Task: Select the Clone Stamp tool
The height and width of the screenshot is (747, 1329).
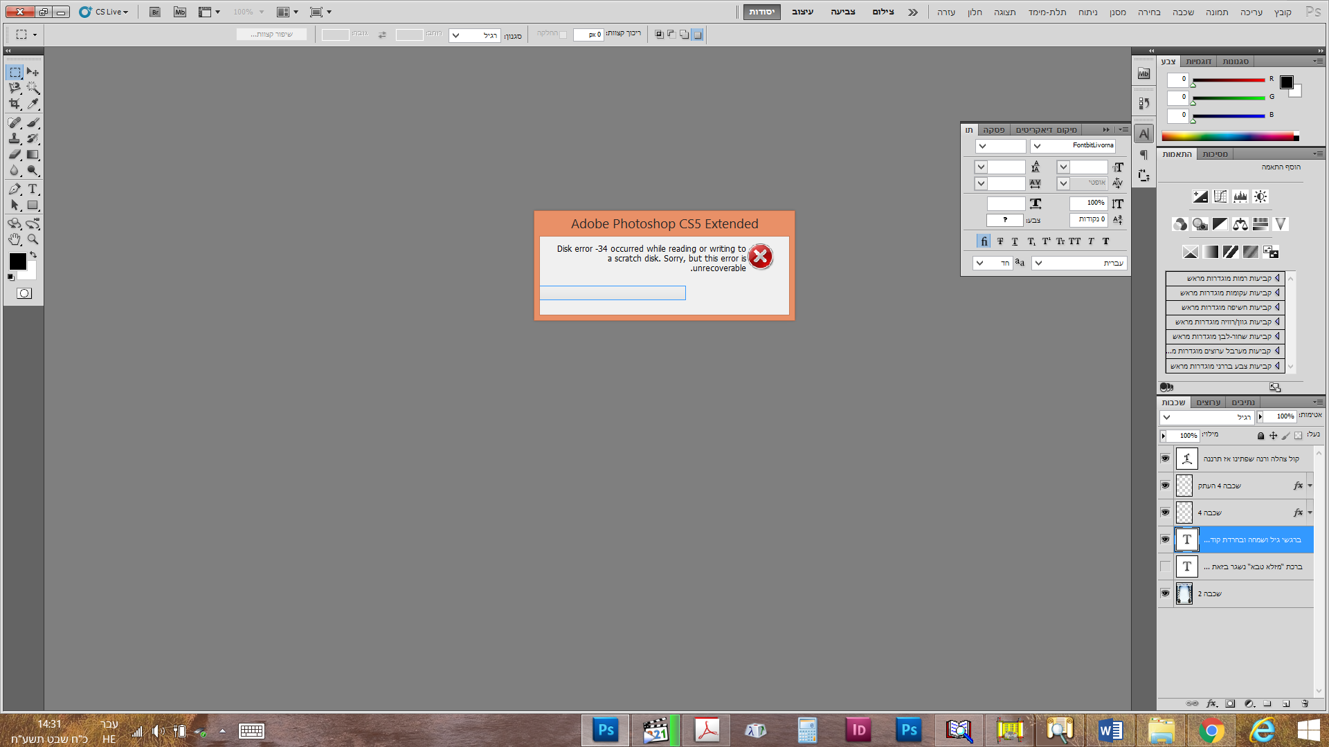Action: coord(15,138)
